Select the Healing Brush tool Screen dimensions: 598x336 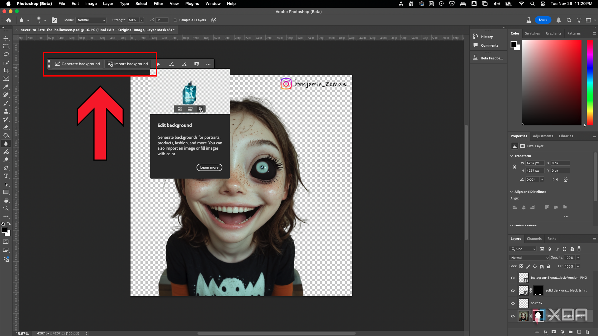[6, 95]
